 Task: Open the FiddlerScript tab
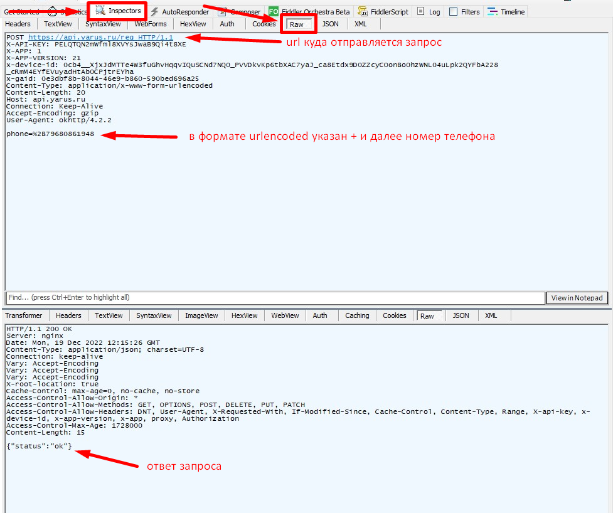pyautogui.click(x=383, y=12)
